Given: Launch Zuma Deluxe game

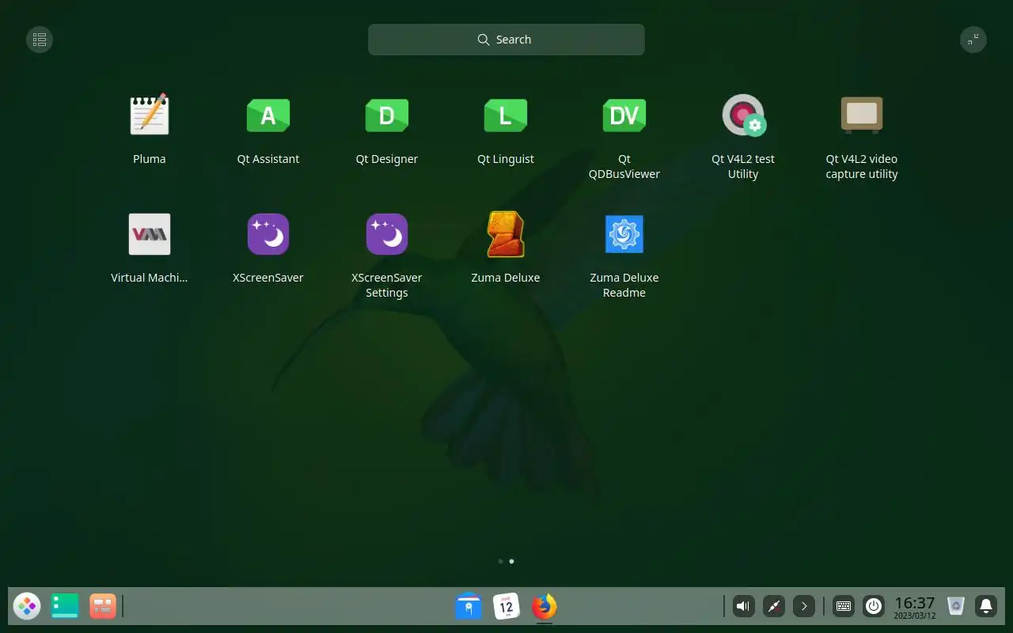Looking at the screenshot, I should pyautogui.click(x=506, y=234).
